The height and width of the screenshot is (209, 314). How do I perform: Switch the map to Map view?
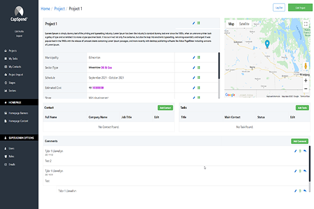(231, 24)
